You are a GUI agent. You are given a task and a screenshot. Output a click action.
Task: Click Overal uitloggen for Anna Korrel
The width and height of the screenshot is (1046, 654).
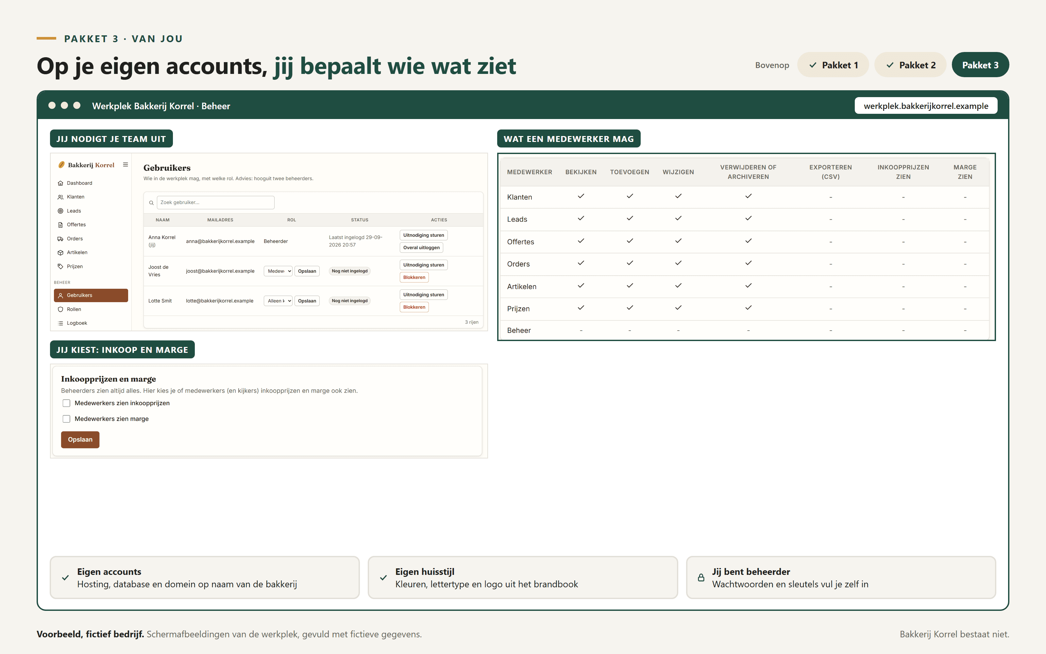click(x=421, y=248)
